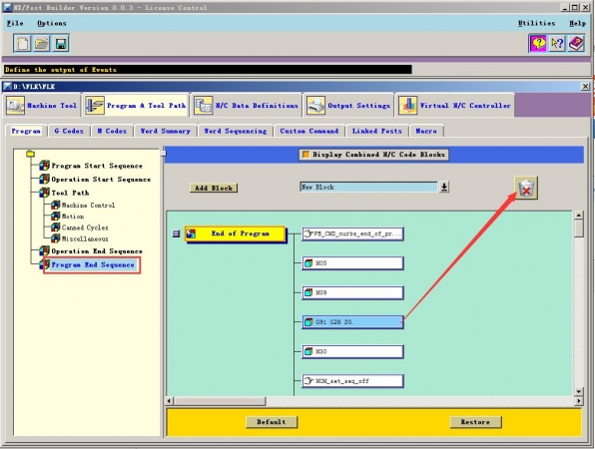Open the New Block dropdown arrow

[x=444, y=187]
